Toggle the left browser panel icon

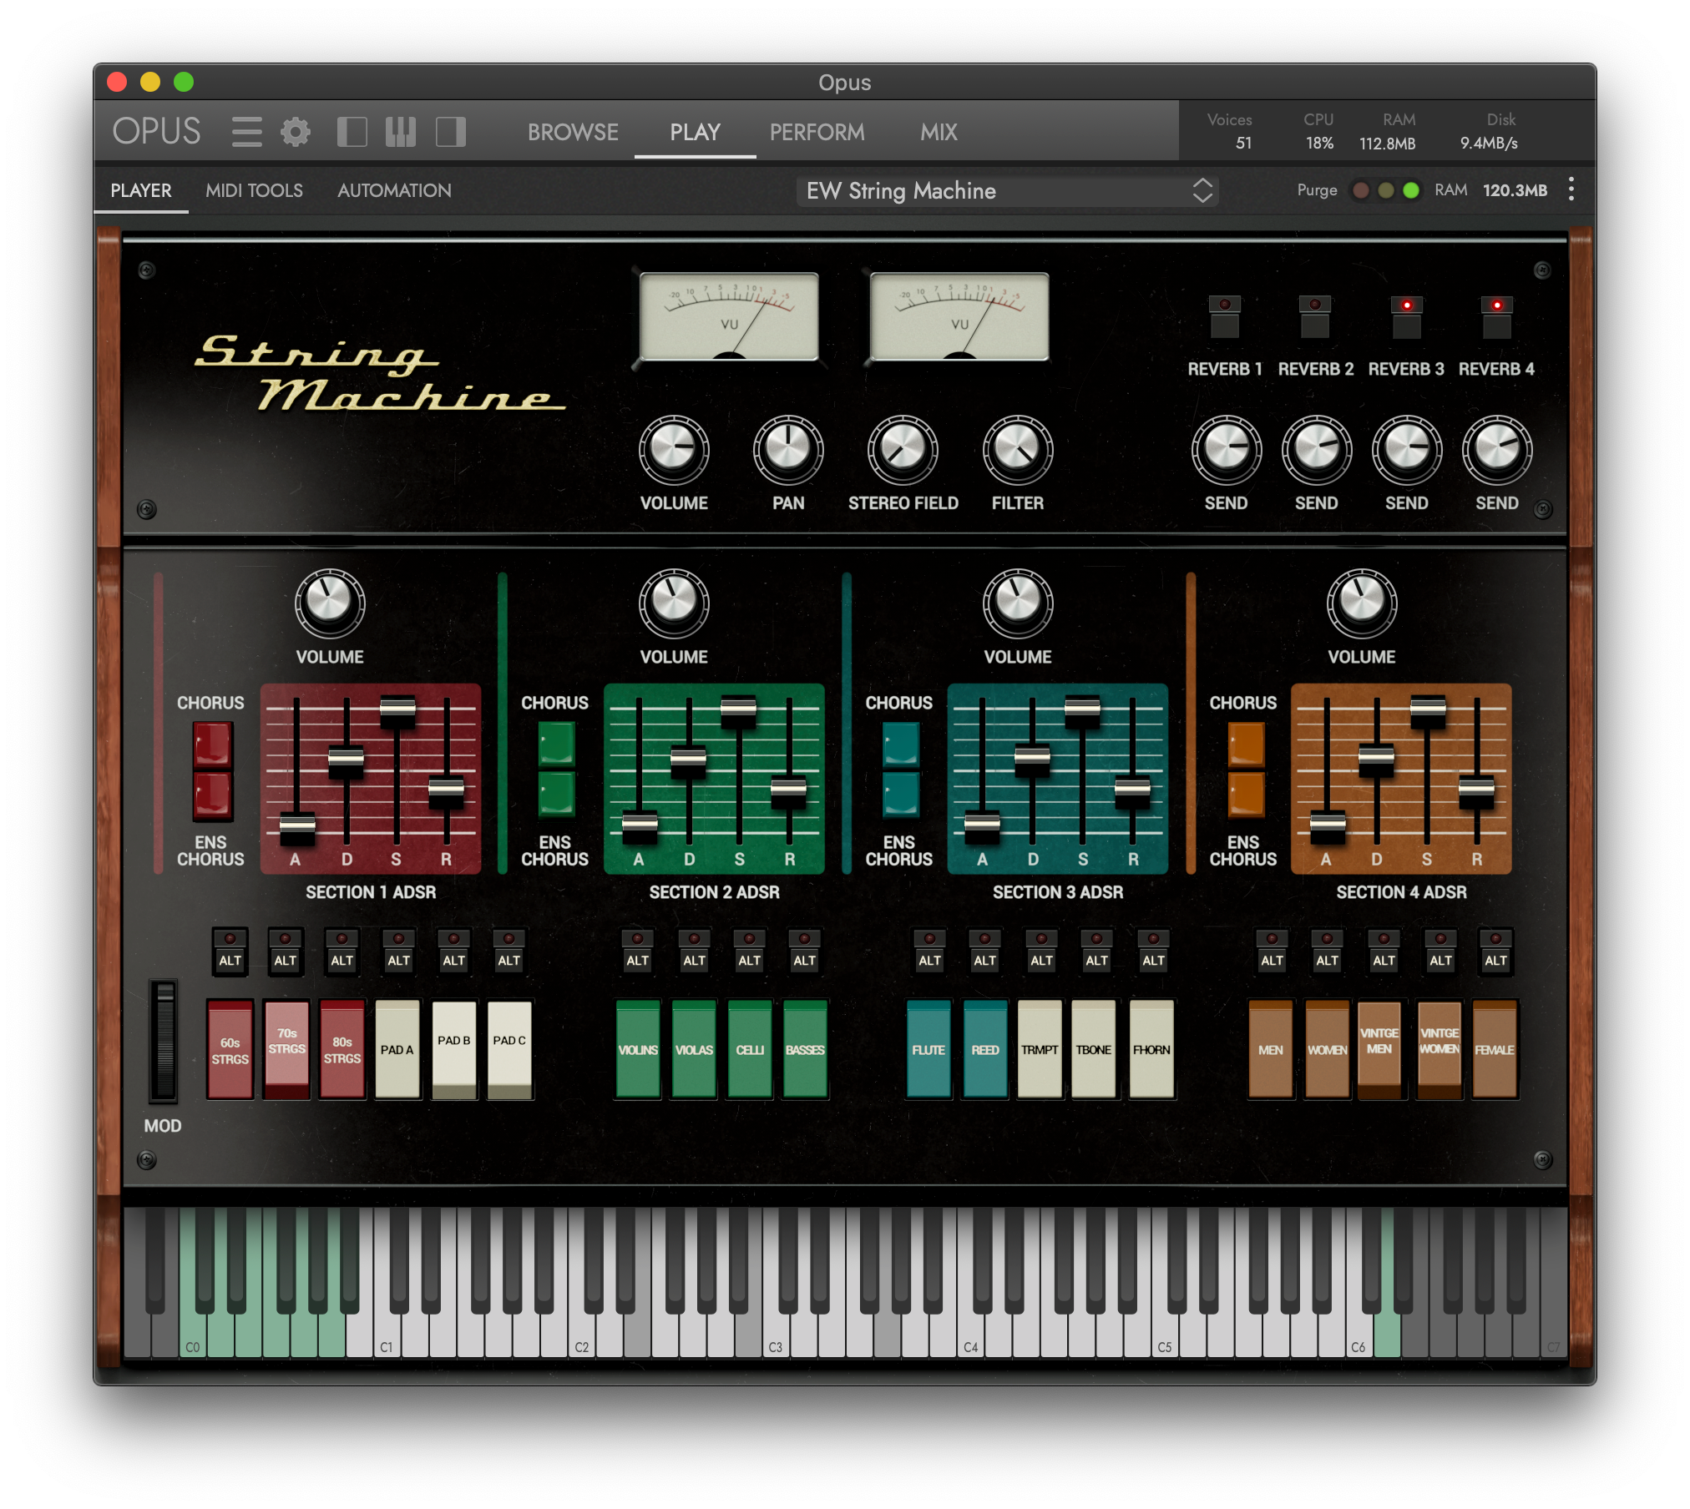coord(352,131)
